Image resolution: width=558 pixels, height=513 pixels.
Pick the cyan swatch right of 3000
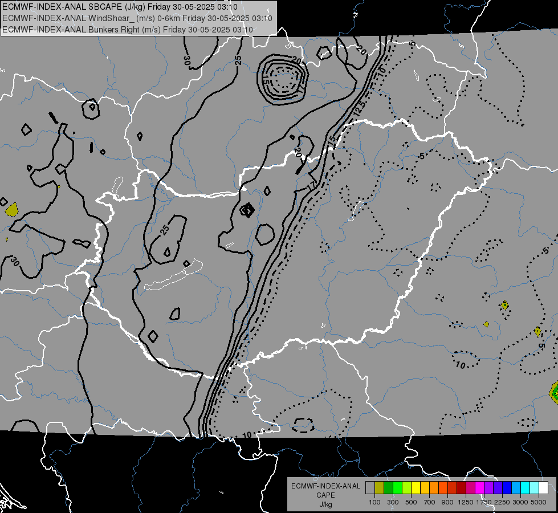[x=526, y=488]
